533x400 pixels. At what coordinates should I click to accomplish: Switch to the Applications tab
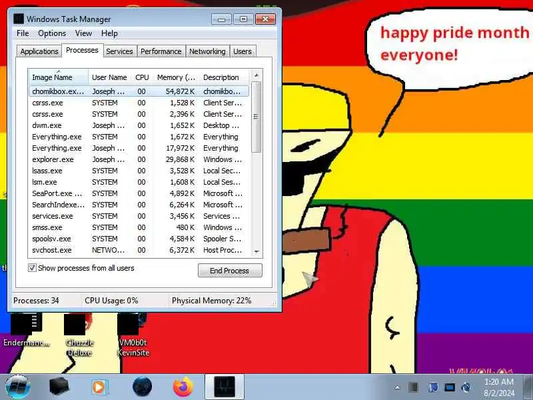pos(39,51)
